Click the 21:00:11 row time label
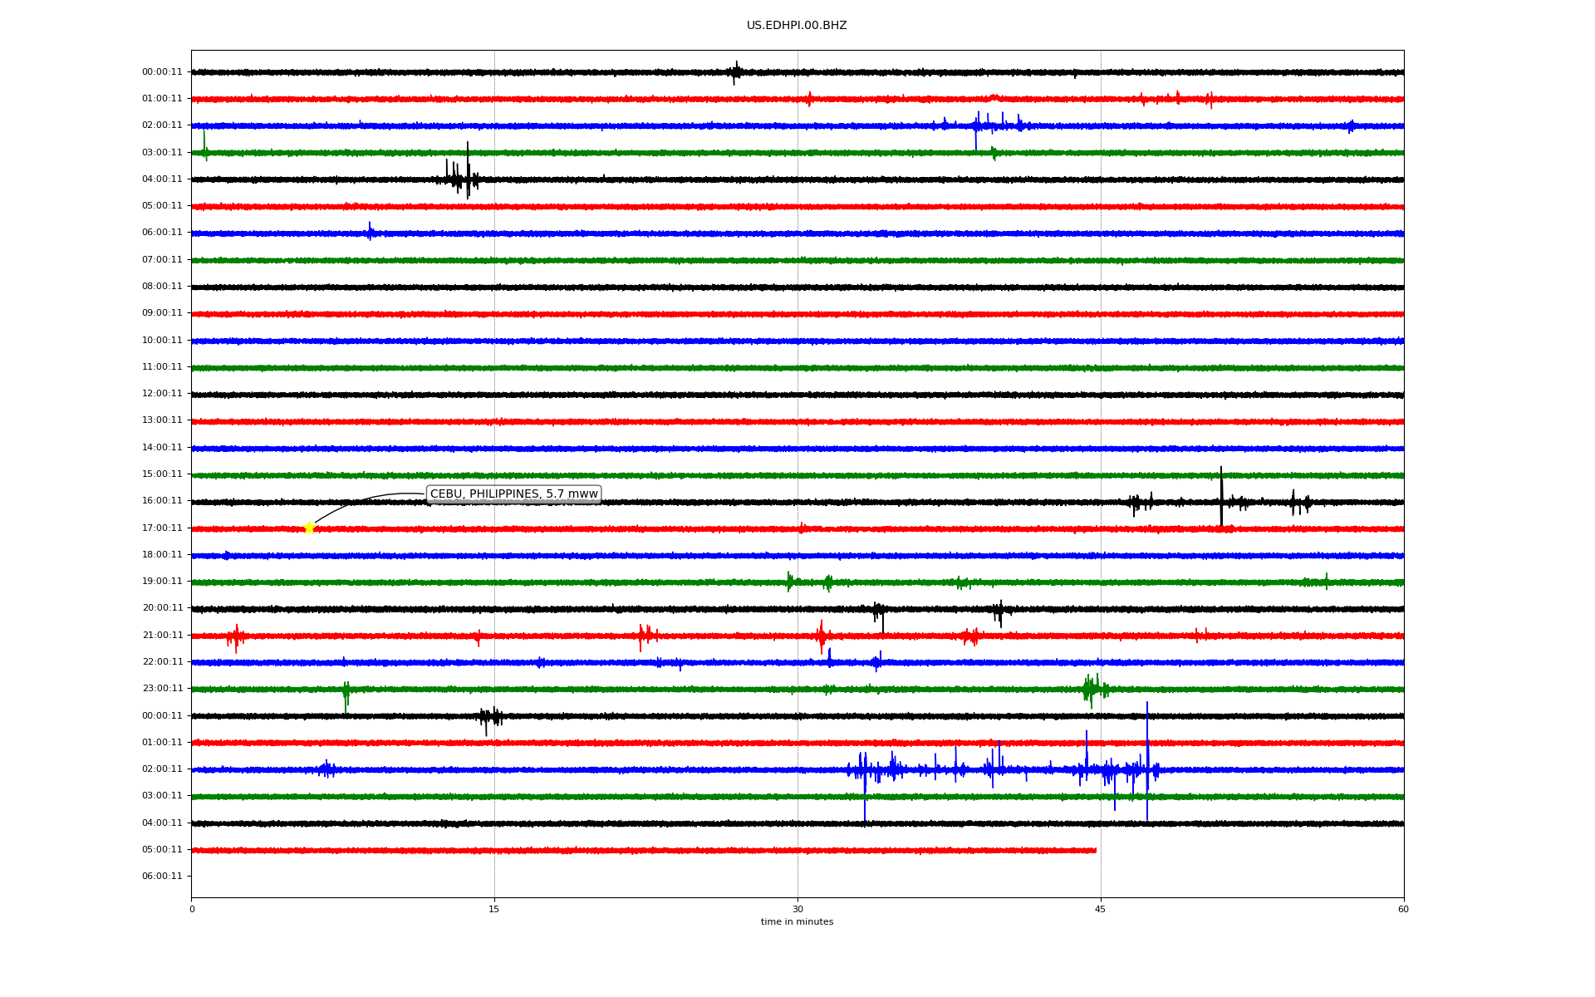The width and height of the screenshot is (1595, 997). [162, 636]
